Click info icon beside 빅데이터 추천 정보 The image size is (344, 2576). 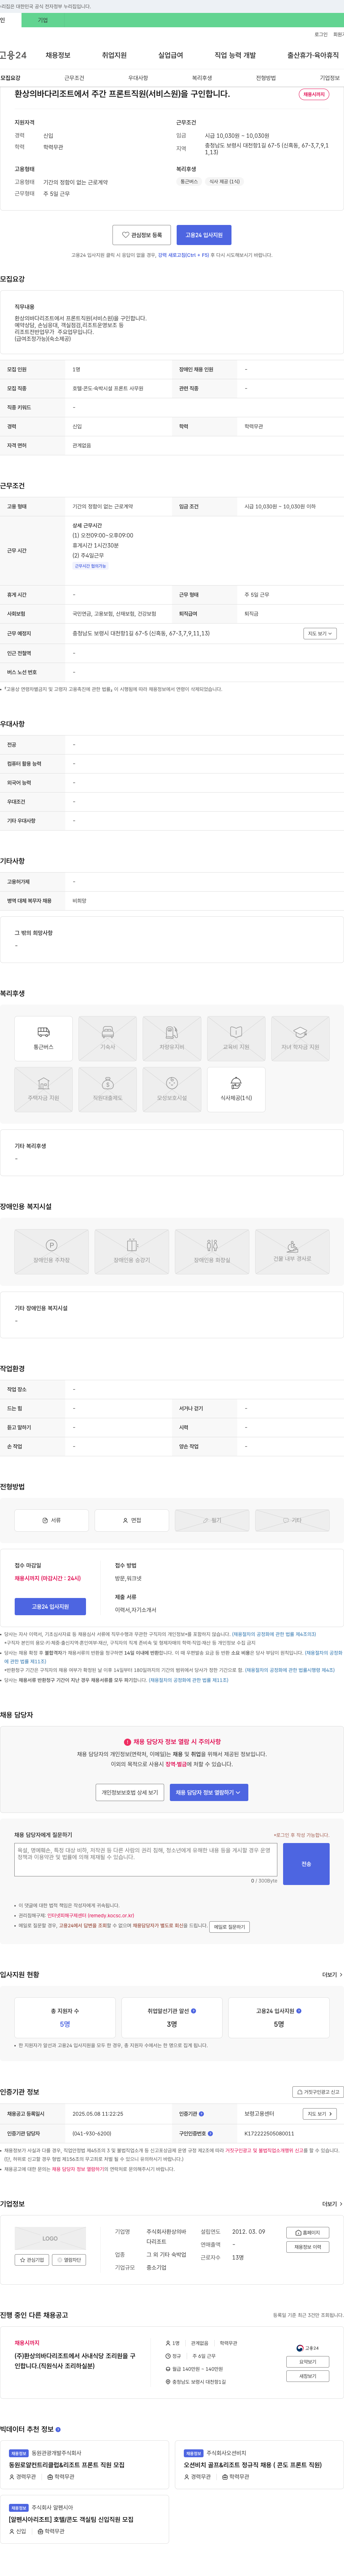coord(58,2429)
